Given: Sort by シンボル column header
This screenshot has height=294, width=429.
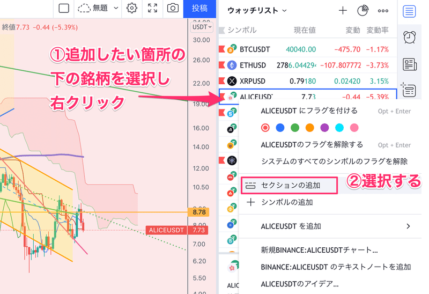Looking at the screenshot, I should (x=242, y=30).
